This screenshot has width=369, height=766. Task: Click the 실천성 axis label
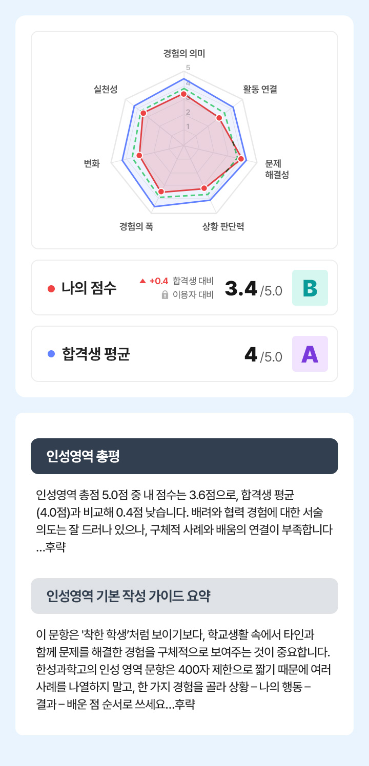click(106, 89)
